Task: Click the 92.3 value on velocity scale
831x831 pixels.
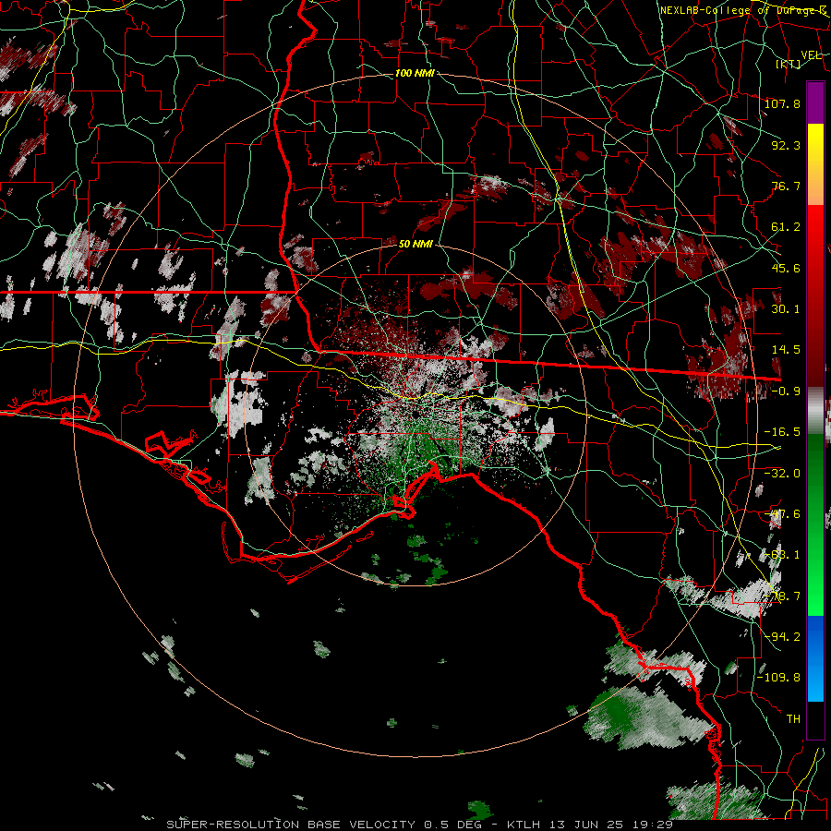Action: (786, 145)
